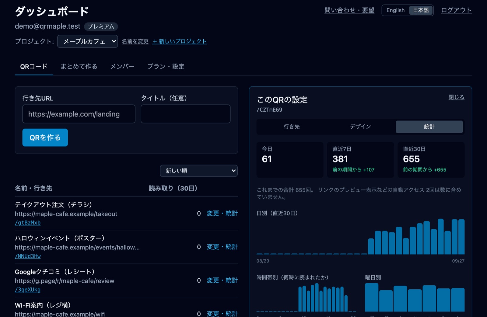487x317 pixels.
Task: Click the demo@qrmaple.test account text
Action: point(47,26)
